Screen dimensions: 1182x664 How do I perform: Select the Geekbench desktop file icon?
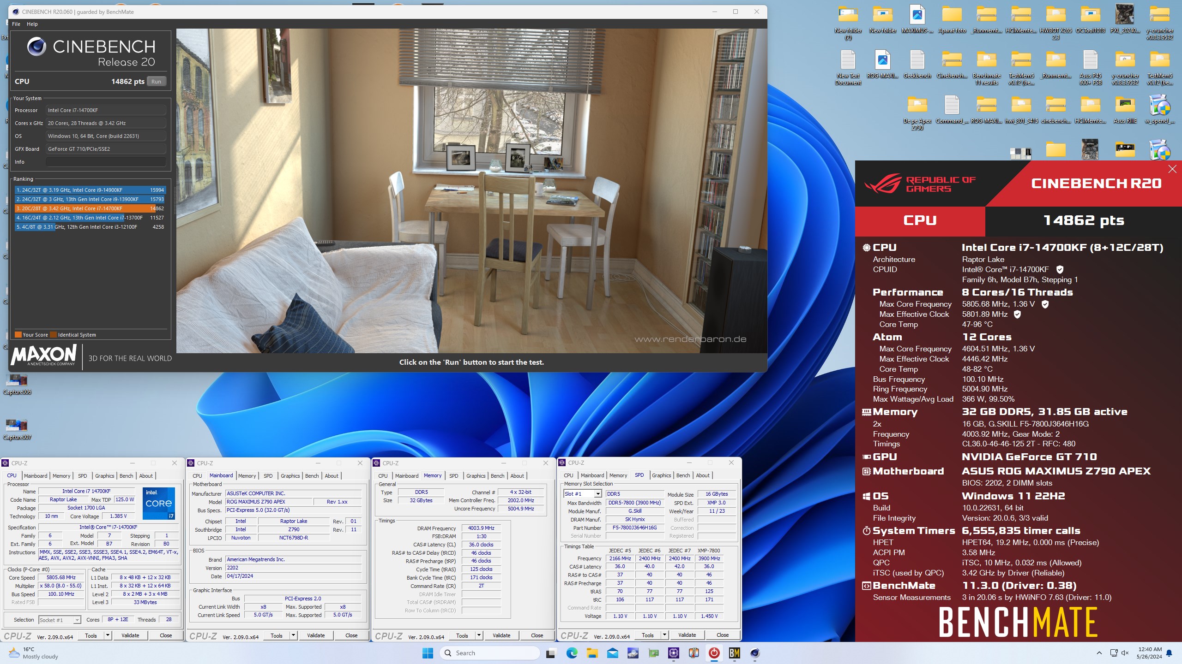click(x=917, y=65)
